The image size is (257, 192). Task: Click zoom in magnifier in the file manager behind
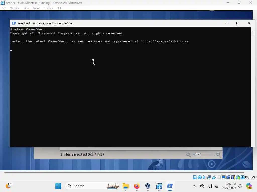[219, 154]
